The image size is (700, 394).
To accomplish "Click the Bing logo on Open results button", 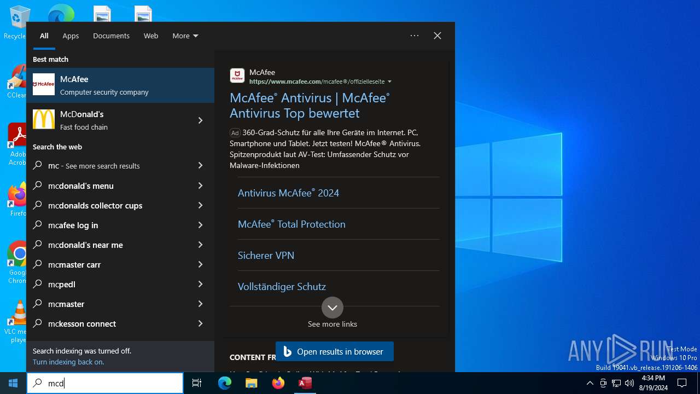I will click(x=288, y=352).
